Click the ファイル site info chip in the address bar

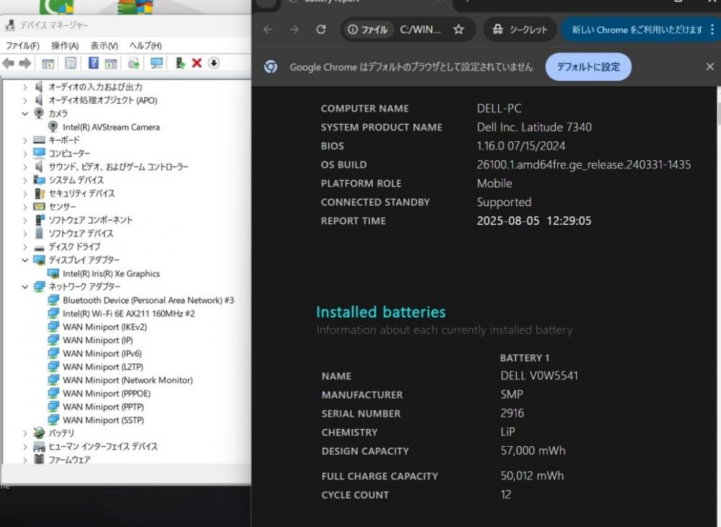click(368, 30)
